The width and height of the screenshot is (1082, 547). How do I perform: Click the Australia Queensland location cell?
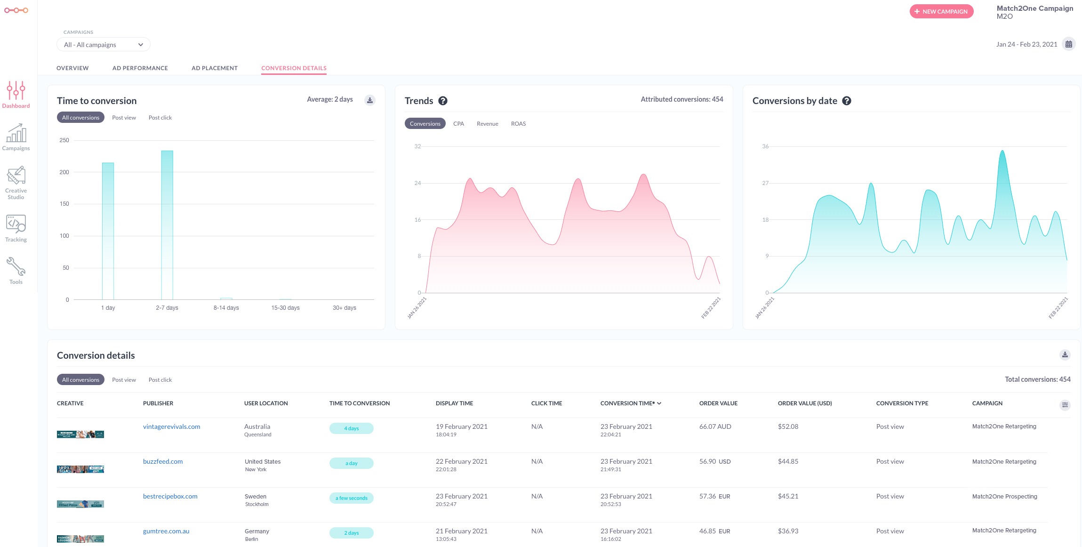coord(258,430)
